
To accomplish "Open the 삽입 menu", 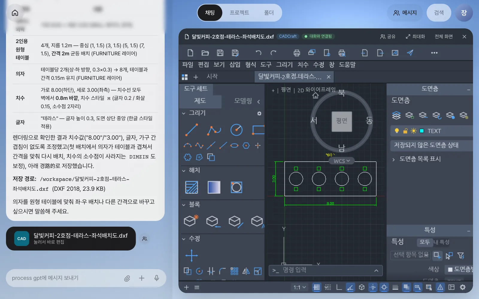I will (x=235, y=65).
